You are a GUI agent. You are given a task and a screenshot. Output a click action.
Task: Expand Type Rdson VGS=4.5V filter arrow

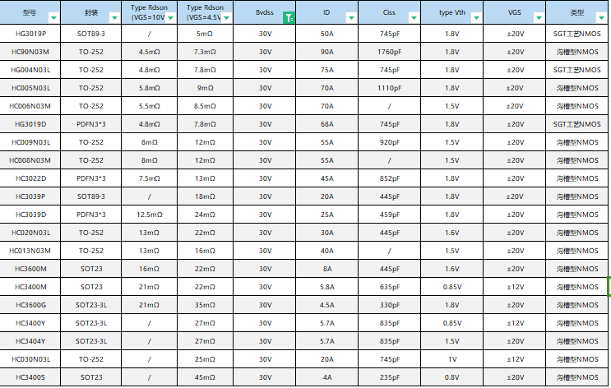pyautogui.click(x=226, y=17)
